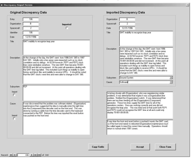191x159 pixels.
Task: Click the 'Original Discrepancy Data' heading
Action: point(28,12)
